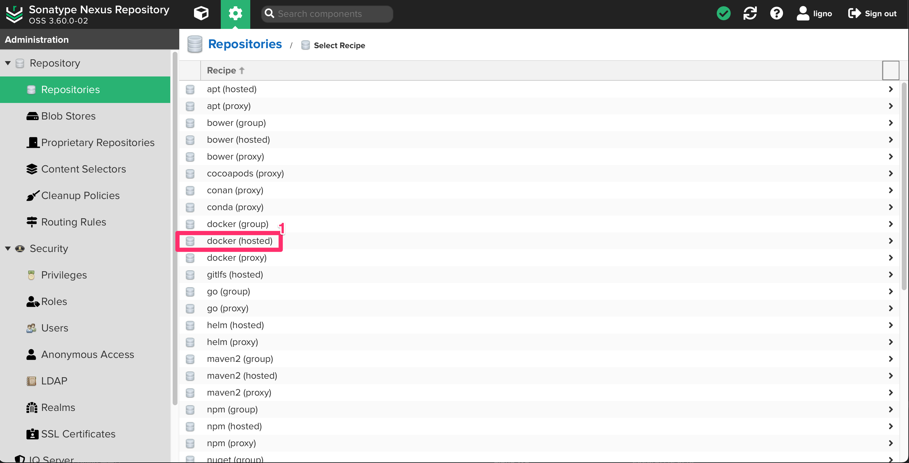Screen dimensions: 909x463
Task: Click the Users icon in the Security section
Action: 31,328
